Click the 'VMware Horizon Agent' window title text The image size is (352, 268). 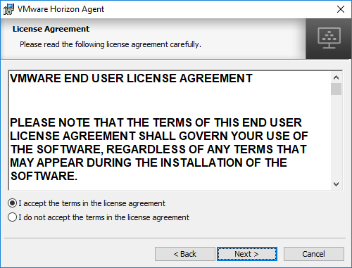[61, 9]
